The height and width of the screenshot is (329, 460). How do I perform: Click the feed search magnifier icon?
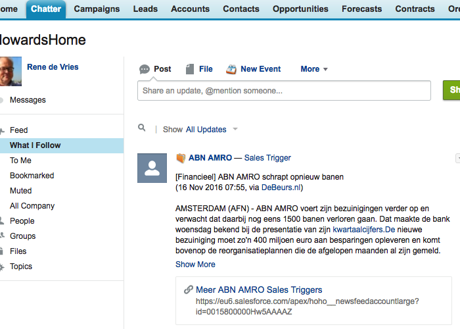(142, 128)
